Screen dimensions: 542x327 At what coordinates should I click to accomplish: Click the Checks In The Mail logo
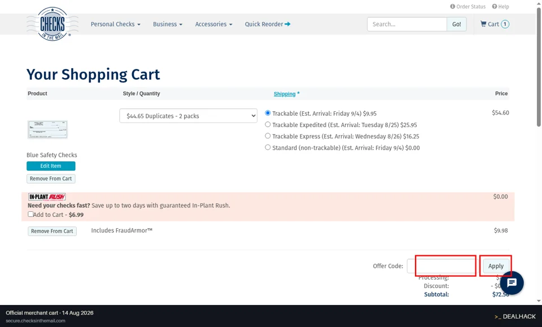coord(52,24)
